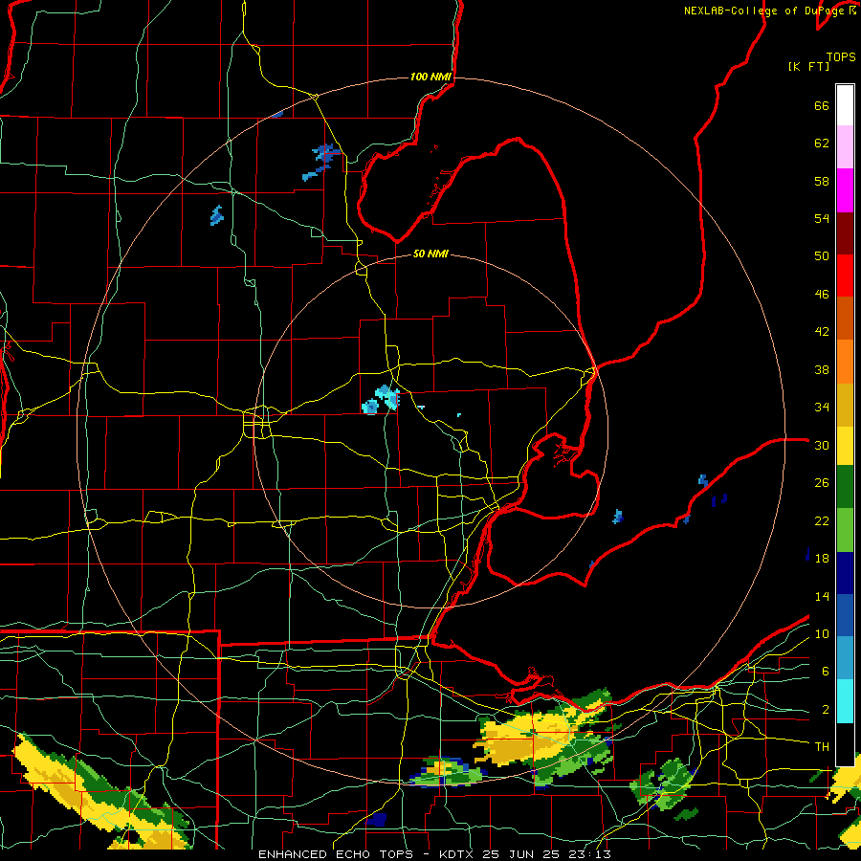Click the light blue 6-10 kft legend swatch
The width and height of the screenshot is (861, 861).
[845, 658]
